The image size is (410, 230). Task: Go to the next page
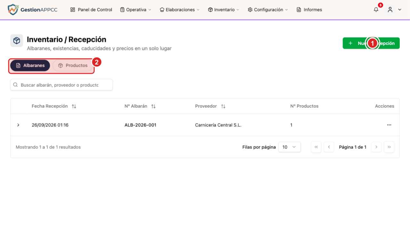click(376, 147)
